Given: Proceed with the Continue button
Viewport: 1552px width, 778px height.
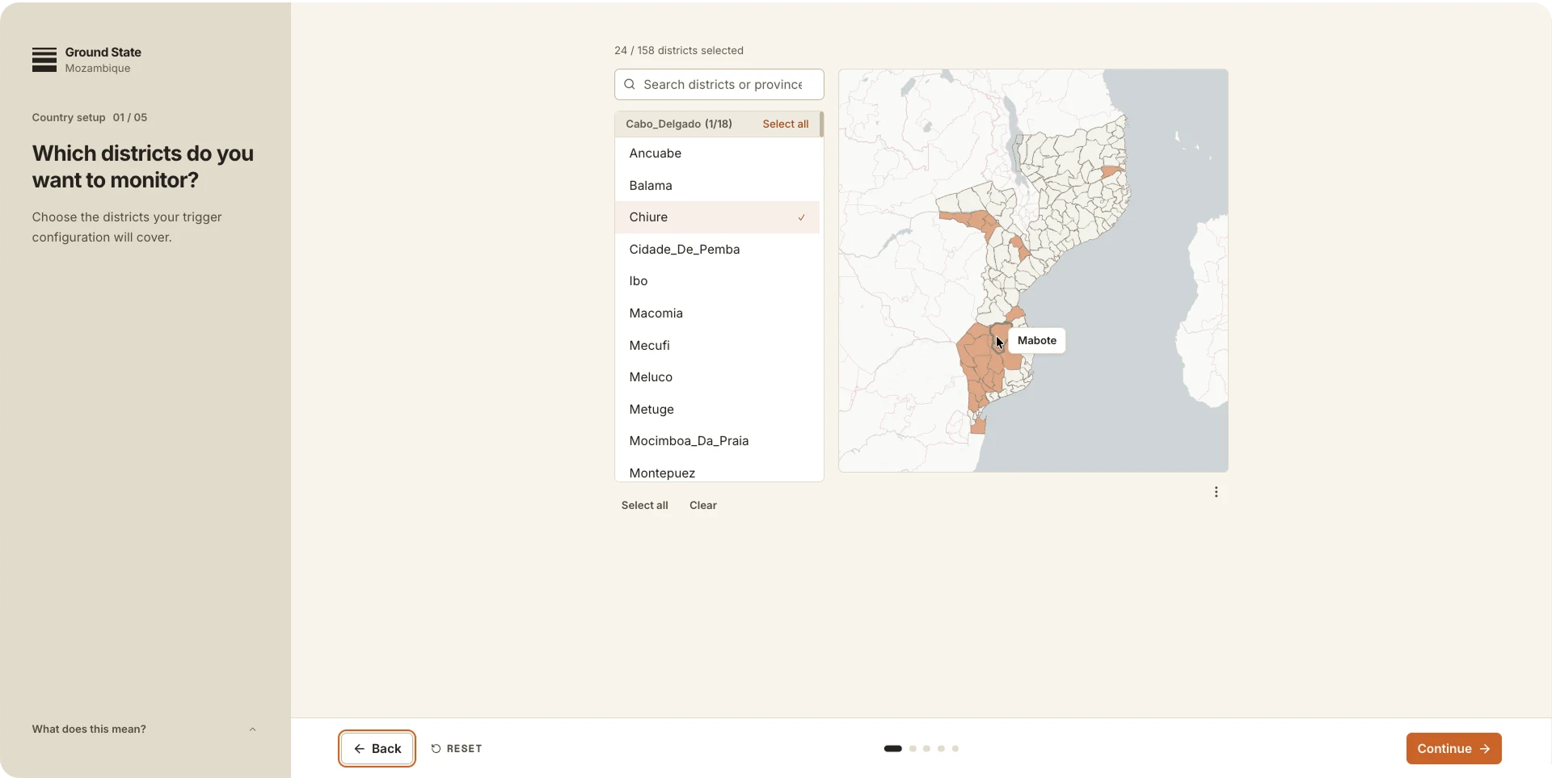Looking at the screenshot, I should 1453,749.
